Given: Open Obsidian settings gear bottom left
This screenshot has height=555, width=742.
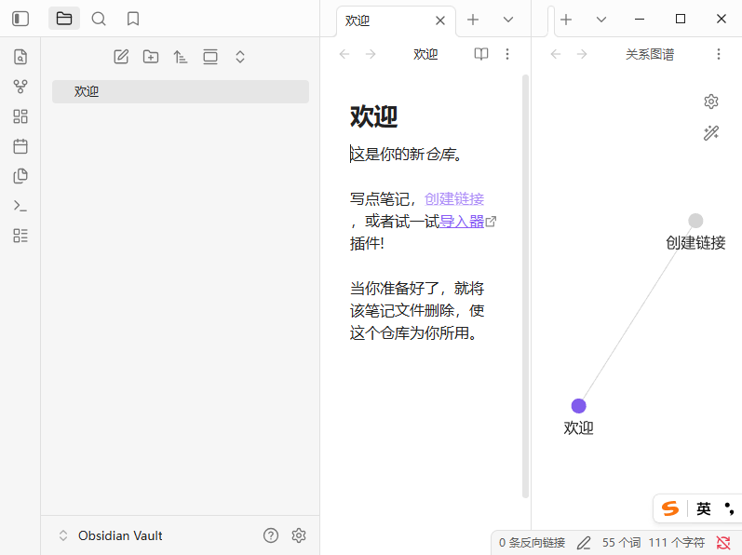Looking at the screenshot, I should coord(299,535).
